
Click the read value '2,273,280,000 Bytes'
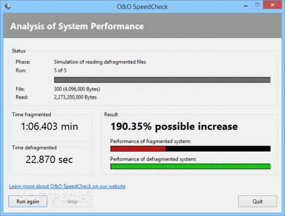75,97
